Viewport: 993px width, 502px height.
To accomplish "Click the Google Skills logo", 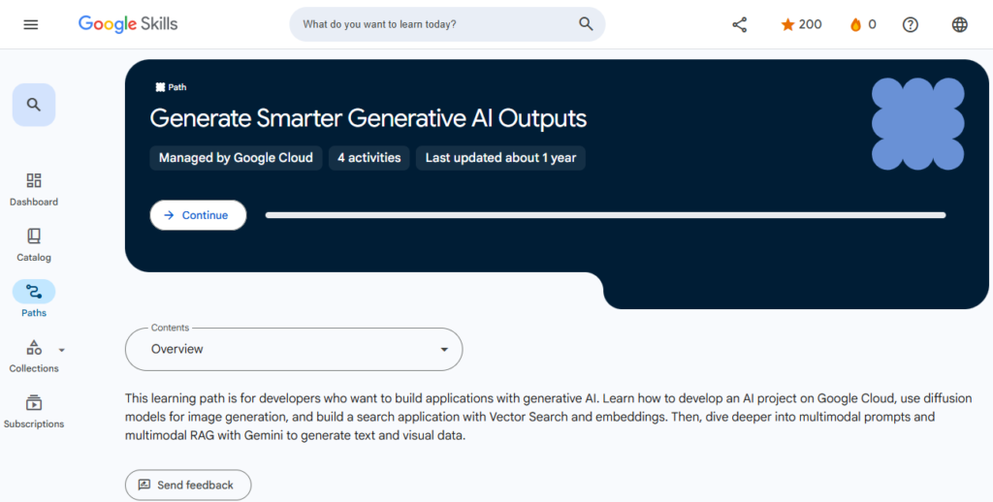I will click(128, 24).
